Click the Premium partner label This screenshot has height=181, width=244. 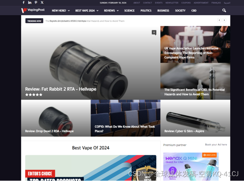coord(175,145)
